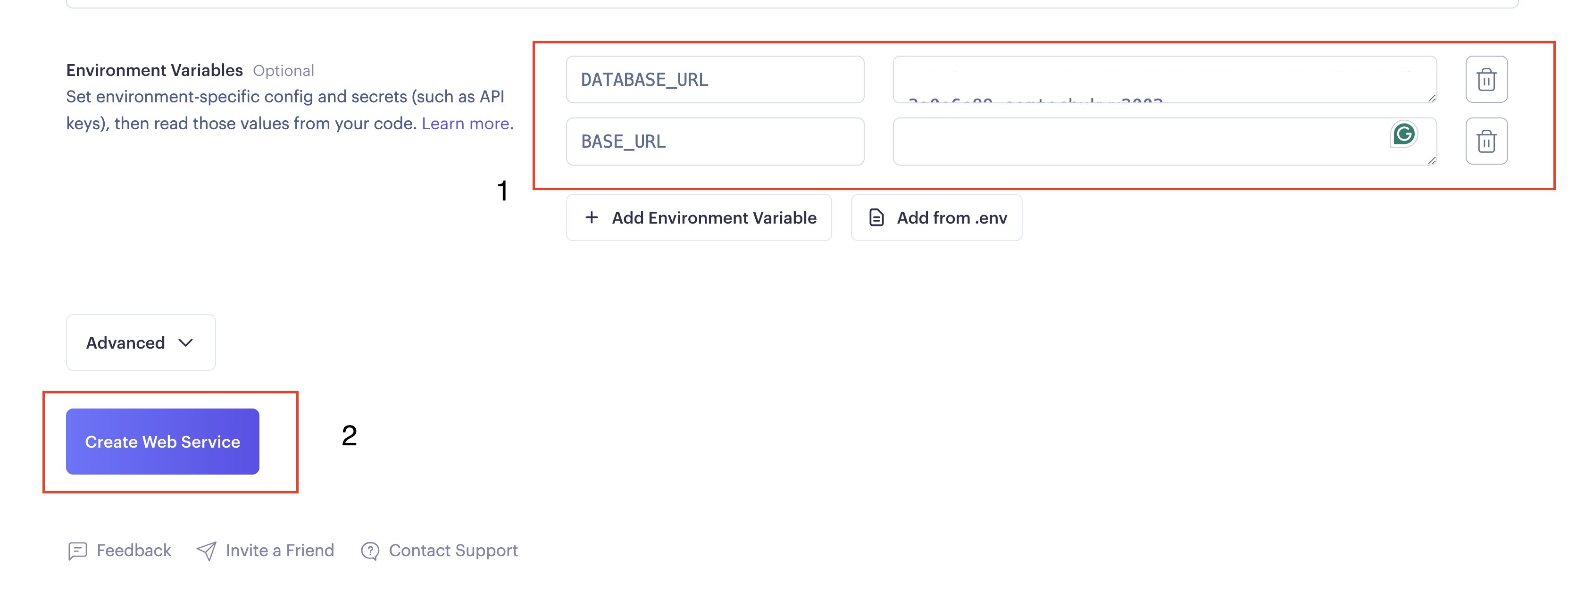Choose Add from .env
1585x601 pixels.
point(936,218)
